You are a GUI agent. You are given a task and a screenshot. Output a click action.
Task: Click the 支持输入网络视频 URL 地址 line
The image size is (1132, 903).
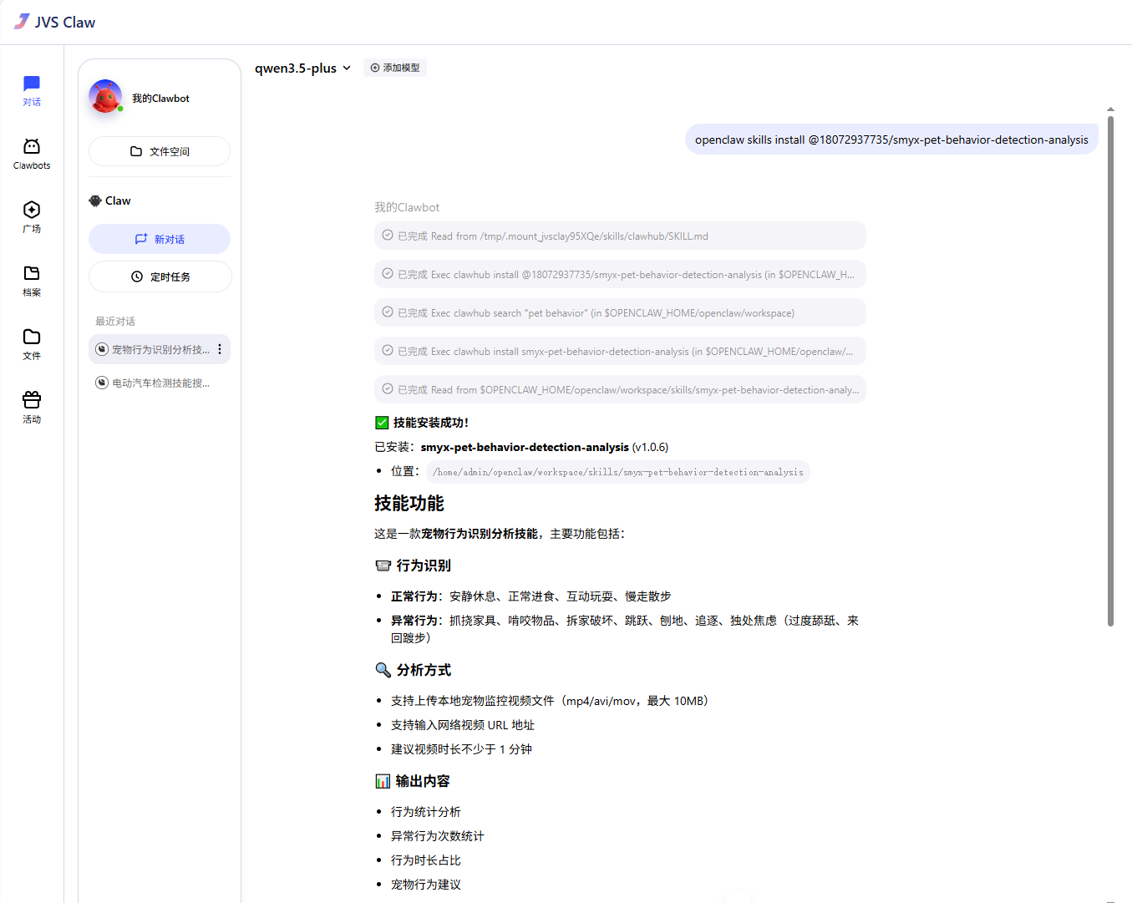463,725
